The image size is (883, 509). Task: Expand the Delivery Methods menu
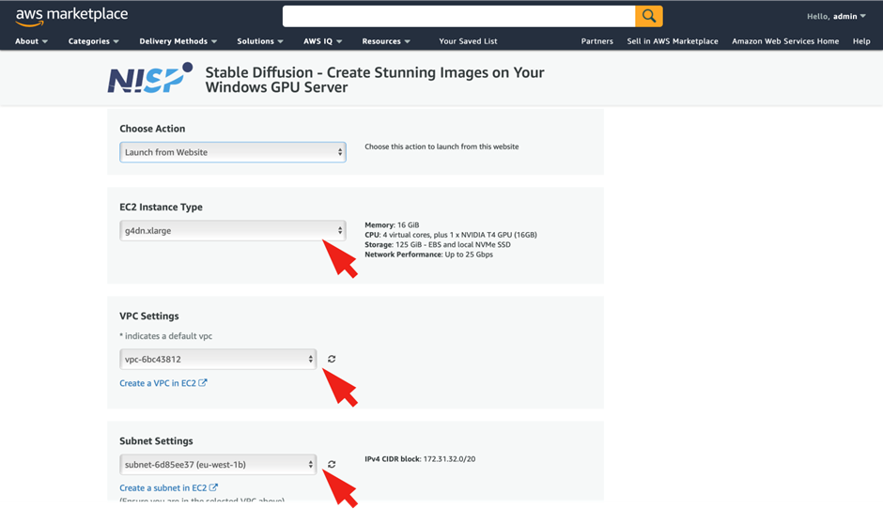[178, 41]
